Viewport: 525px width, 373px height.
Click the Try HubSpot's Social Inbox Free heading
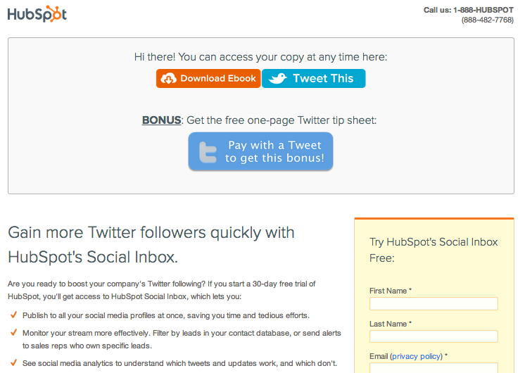(434, 250)
